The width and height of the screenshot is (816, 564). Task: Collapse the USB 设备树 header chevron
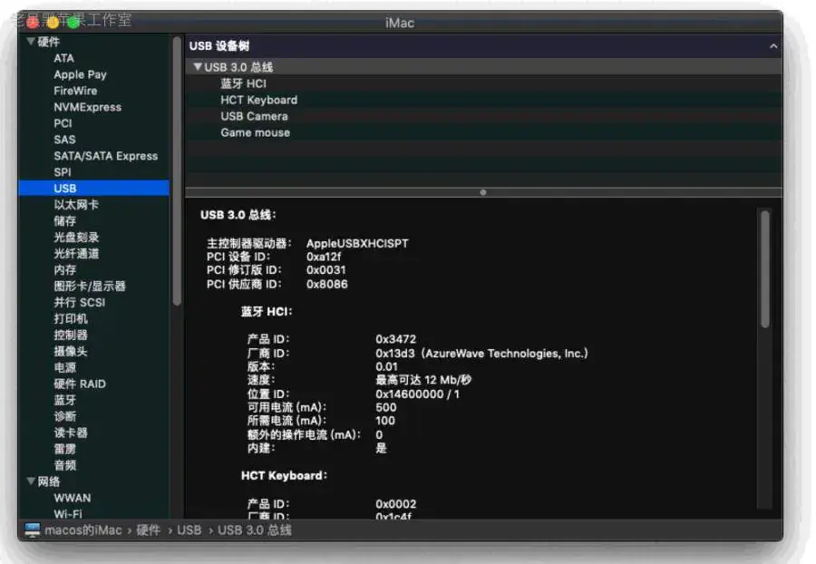(x=773, y=46)
